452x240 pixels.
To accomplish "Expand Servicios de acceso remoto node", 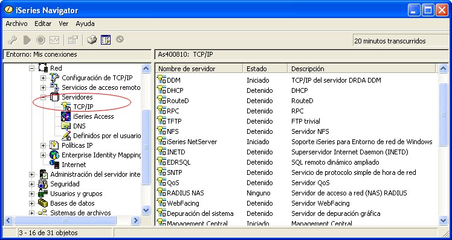I will tap(43, 87).
